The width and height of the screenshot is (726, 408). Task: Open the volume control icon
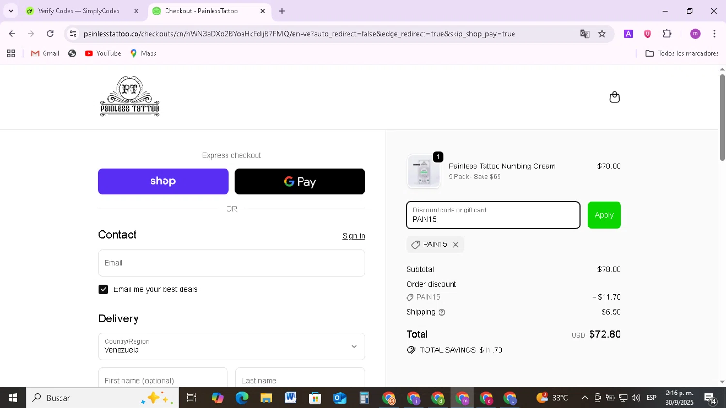click(x=635, y=398)
